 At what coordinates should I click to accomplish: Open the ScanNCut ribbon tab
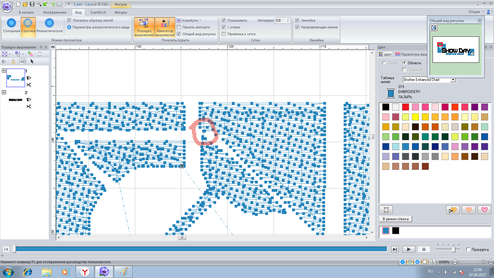[x=98, y=12]
